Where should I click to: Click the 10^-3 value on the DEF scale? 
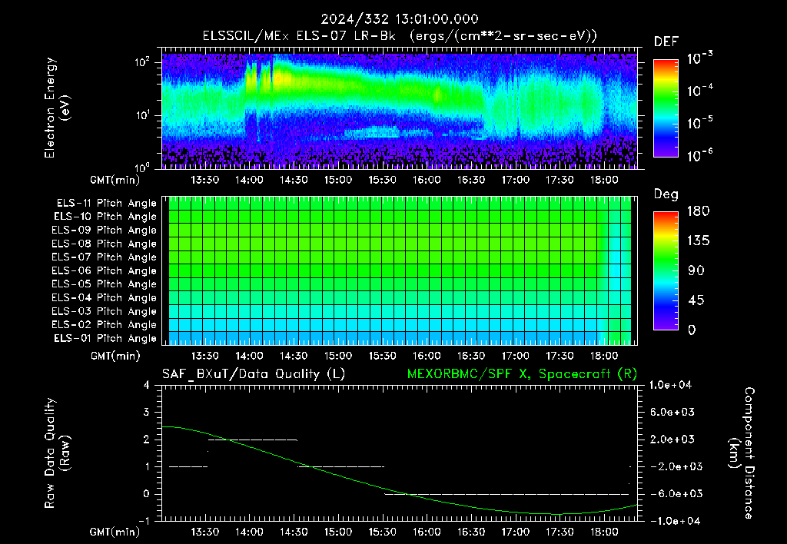[699, 58]
